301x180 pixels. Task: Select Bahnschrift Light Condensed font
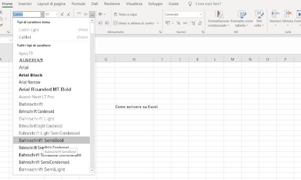(x=51, y=126)
